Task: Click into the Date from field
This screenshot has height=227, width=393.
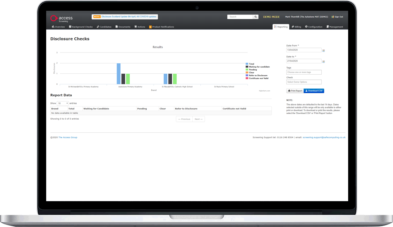Action: (x=304, y=50)
